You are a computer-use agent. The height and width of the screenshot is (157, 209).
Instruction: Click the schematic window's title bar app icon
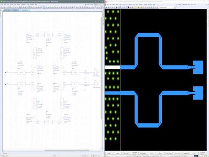[1, 1]
